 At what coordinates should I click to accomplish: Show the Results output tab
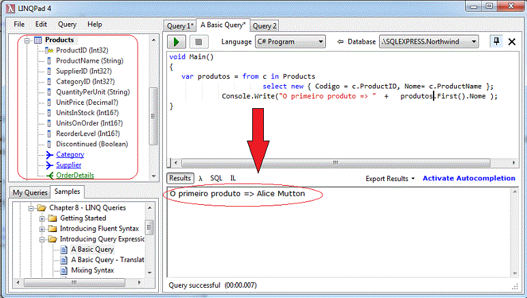180,178
